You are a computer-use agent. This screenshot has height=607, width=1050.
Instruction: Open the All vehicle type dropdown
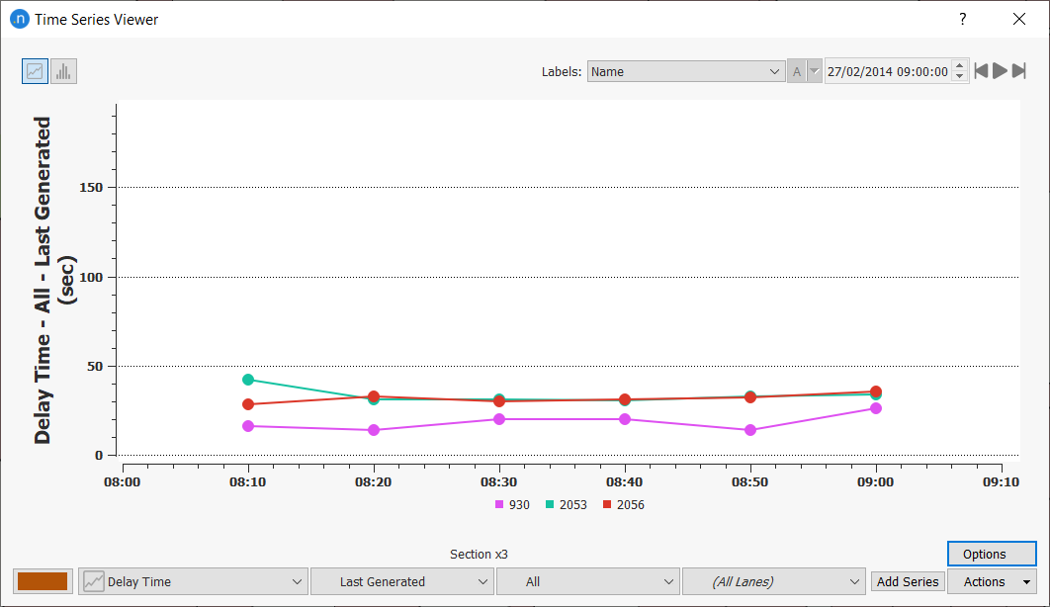click(x=588, y=581)
